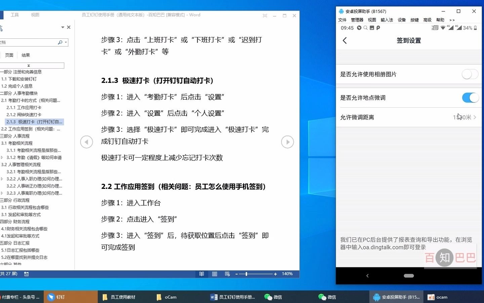Image resolution: width=484 pixels, height=303 pixels.
Task: Go to next page in Word reading view
Action: point(287,142)
